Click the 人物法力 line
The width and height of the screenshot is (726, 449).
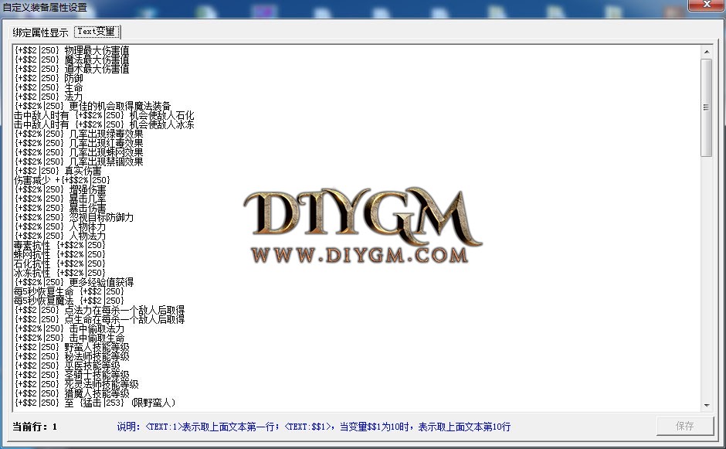coord(60,236)
